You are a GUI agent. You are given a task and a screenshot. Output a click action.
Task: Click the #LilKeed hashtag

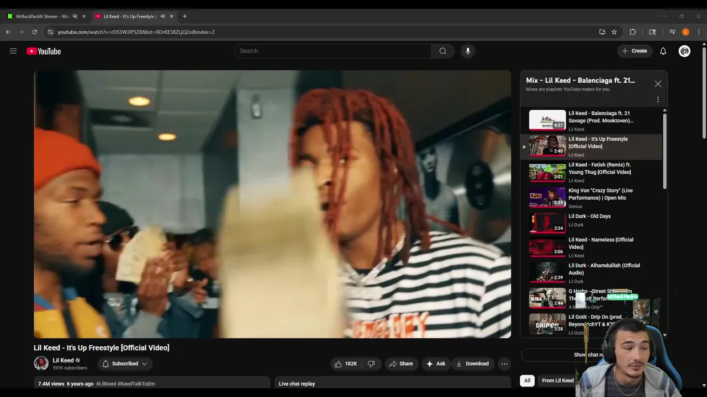[x=106, y=384]
